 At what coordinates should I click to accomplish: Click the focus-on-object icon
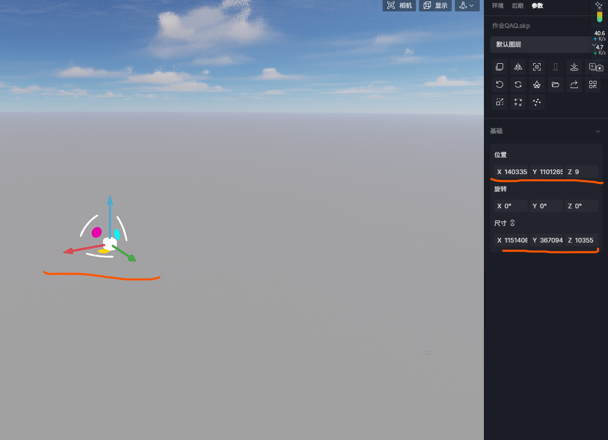(537, 67)
